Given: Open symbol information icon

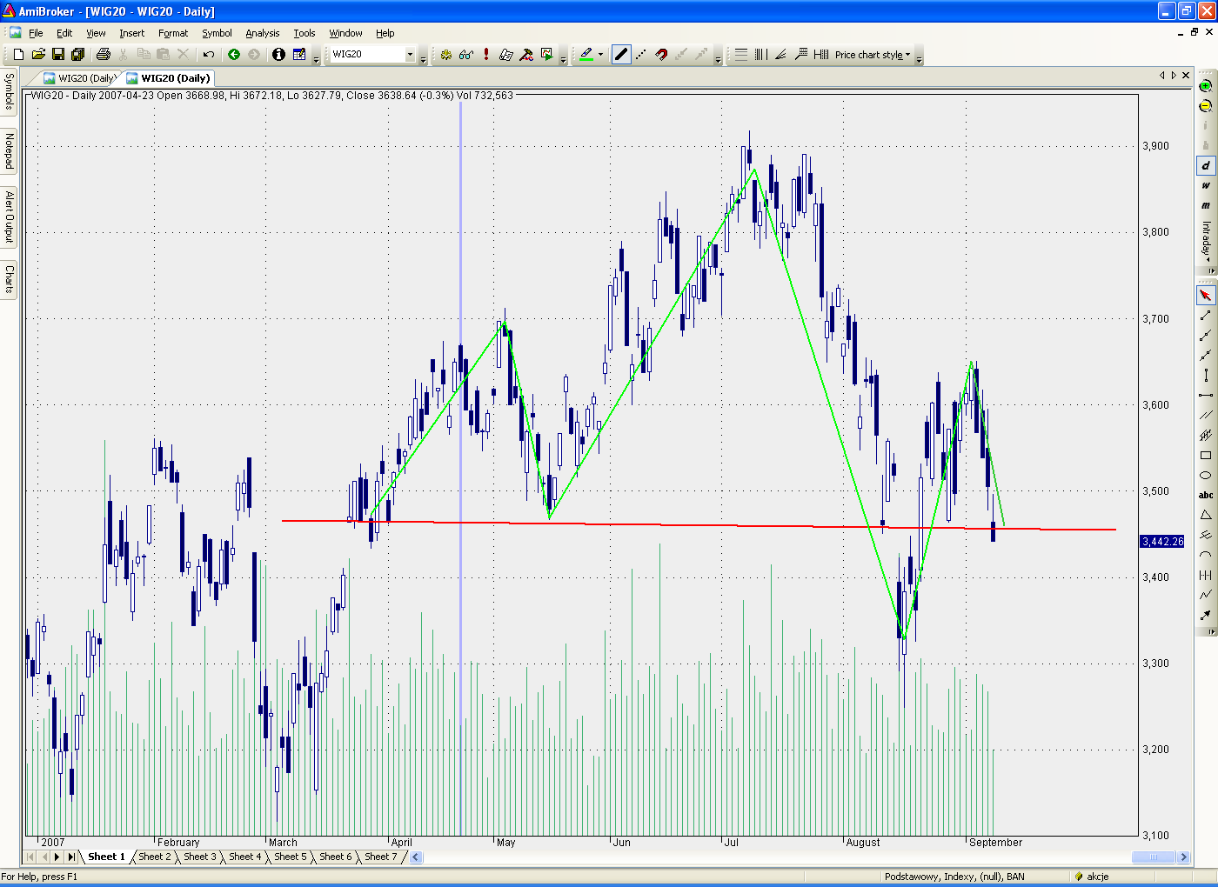Looking at the screenshot, I should [278, 55].
